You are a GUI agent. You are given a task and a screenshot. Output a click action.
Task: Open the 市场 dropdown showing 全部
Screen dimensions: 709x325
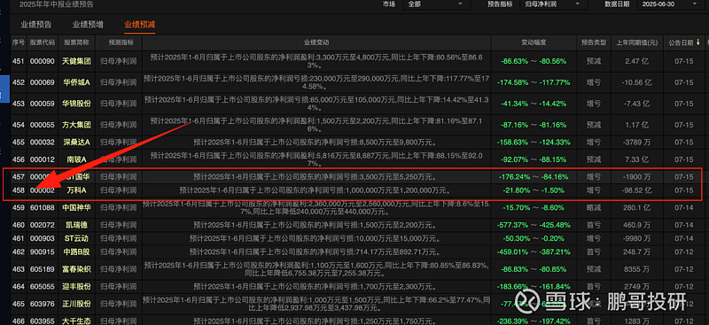click(435, 4)
